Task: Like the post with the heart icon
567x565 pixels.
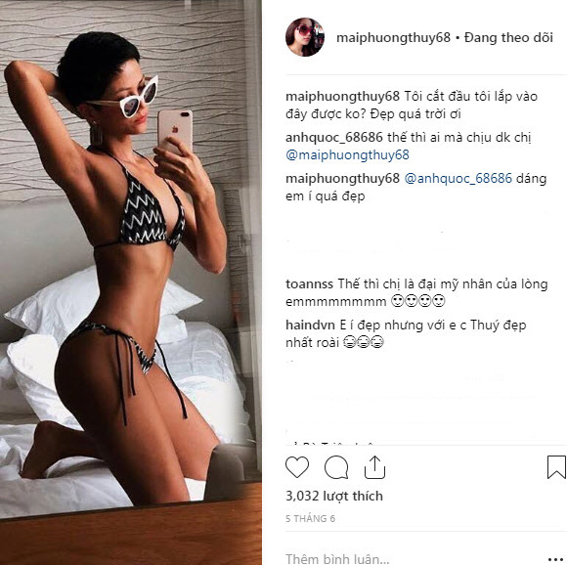Action: pos(297,467)
